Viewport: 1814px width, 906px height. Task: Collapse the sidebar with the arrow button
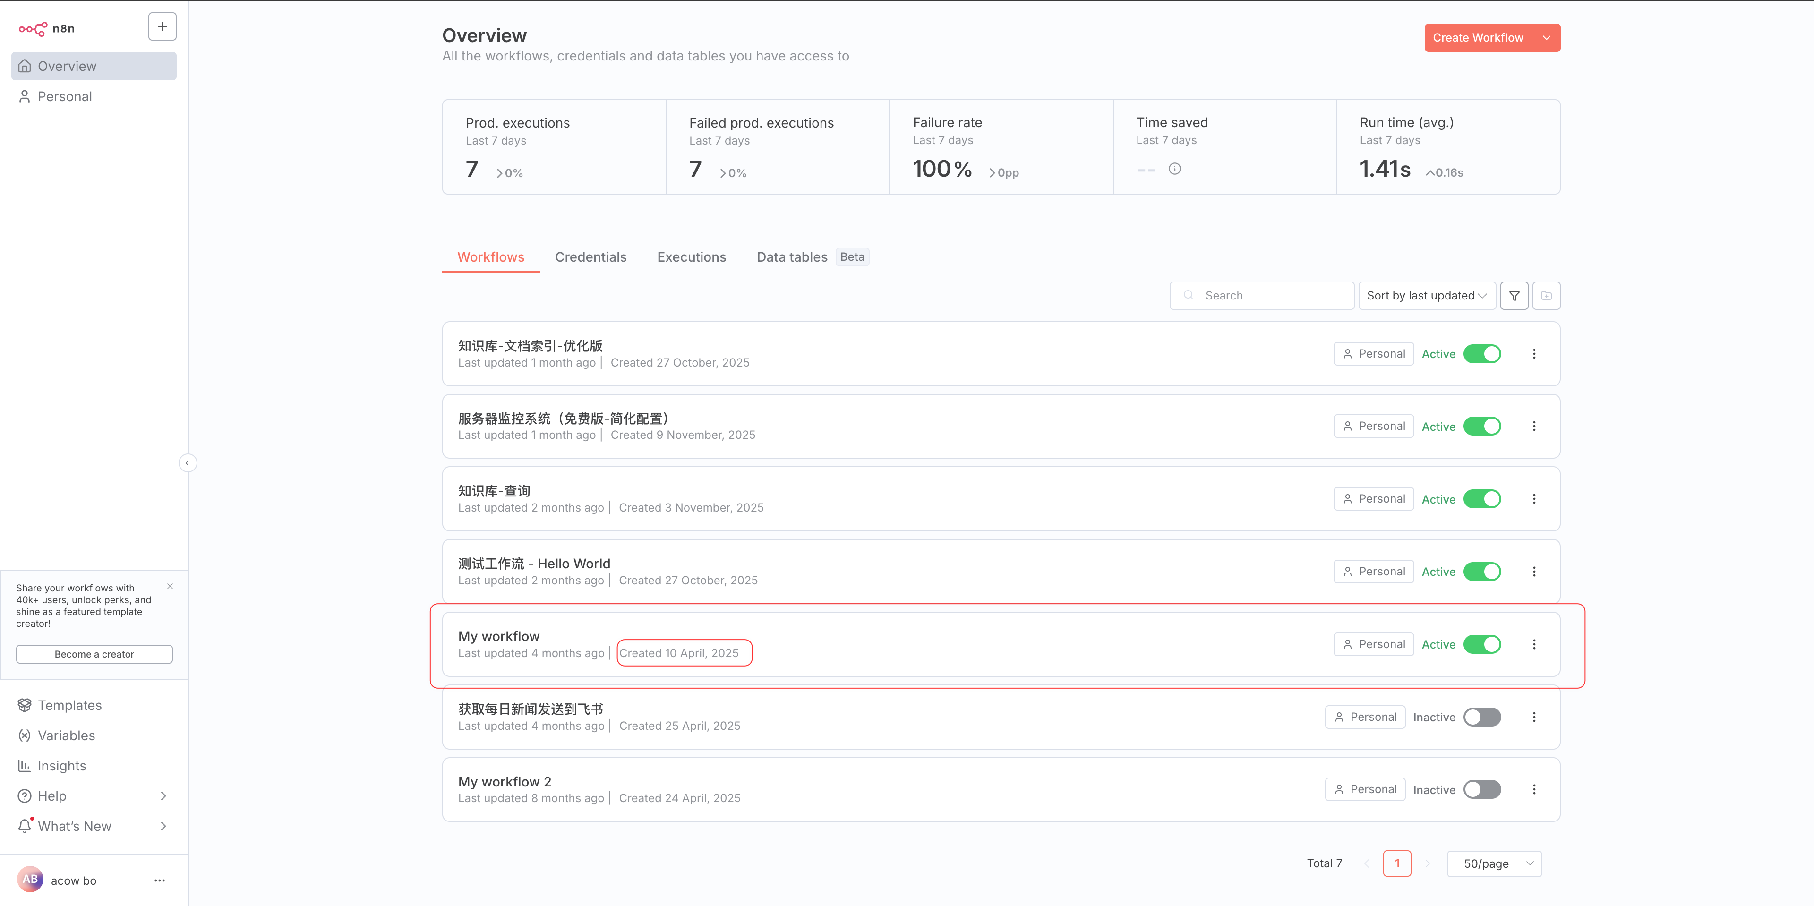[188, 462]
